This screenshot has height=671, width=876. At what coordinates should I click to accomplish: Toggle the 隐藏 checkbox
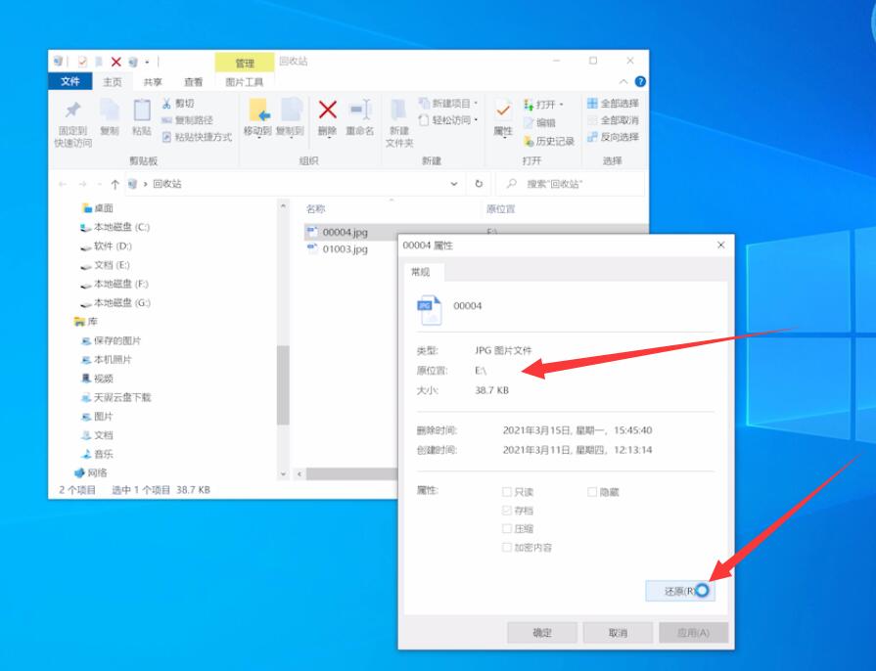[591, 492]
